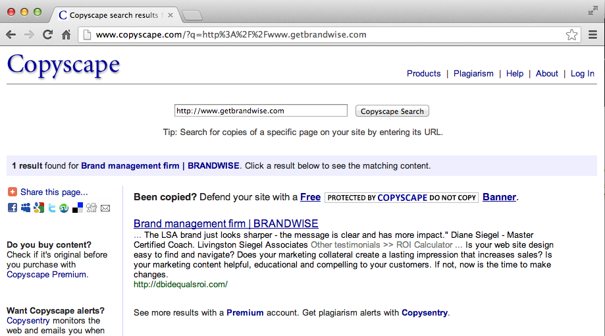Toggle fullscreen with the corner arrows icon
This screenshot has height=336, width=605.
tap(592, 11)
